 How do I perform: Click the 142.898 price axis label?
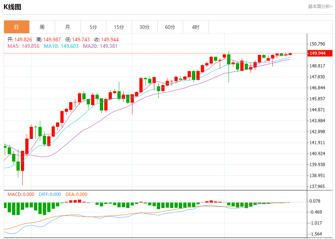click(317, 132)
